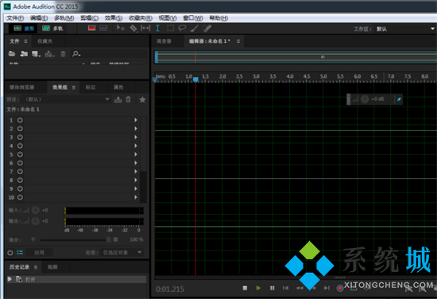Toggle power for effect slot 7

click(20, 171)
